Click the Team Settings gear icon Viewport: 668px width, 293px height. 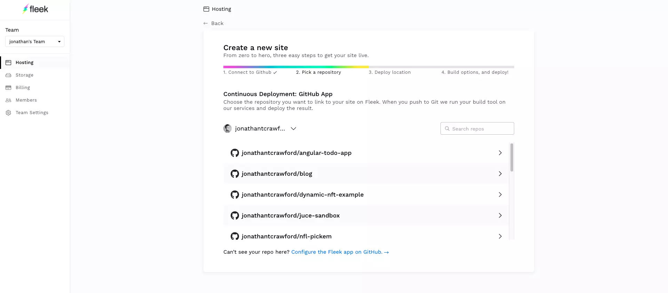pyautogui.click(x=8, y=113)
